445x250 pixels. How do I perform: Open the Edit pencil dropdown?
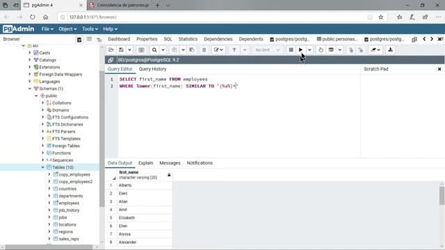pyautogui.click(x=218, y=50)
